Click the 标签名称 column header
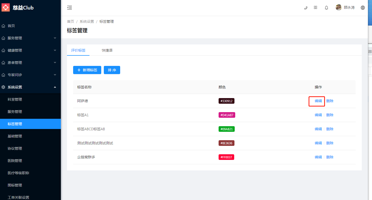The height and width of the screenshot is (200, 372). pyautogui.click(x=84, y=87)
